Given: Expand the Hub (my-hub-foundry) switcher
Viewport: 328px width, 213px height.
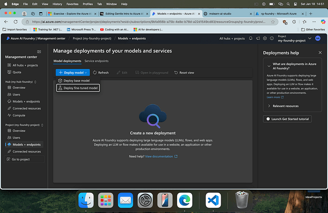Looking at the screenshot, I should tap(35, 82).
